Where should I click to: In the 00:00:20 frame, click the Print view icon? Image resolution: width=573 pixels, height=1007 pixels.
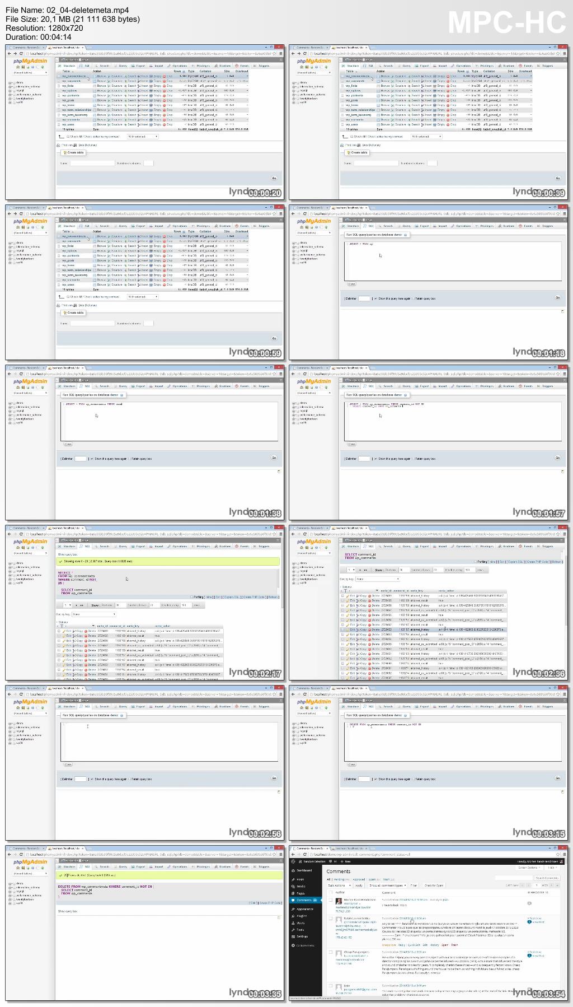pos(59,145)
